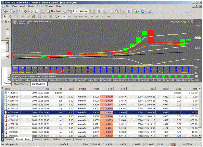Image resolution: width=203 pixels, height=147 pixels.
Task: Open the Periods clock icon
Action: [x=143, y=11]
